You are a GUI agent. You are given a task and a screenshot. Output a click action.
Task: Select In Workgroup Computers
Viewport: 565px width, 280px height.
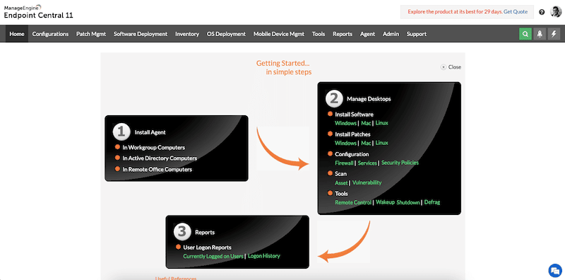coord(153,148)
